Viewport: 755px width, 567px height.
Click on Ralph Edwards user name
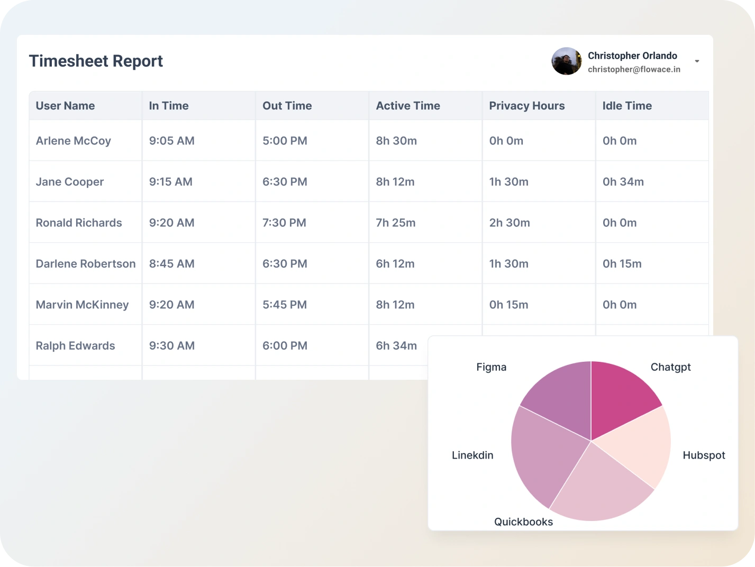75,346
